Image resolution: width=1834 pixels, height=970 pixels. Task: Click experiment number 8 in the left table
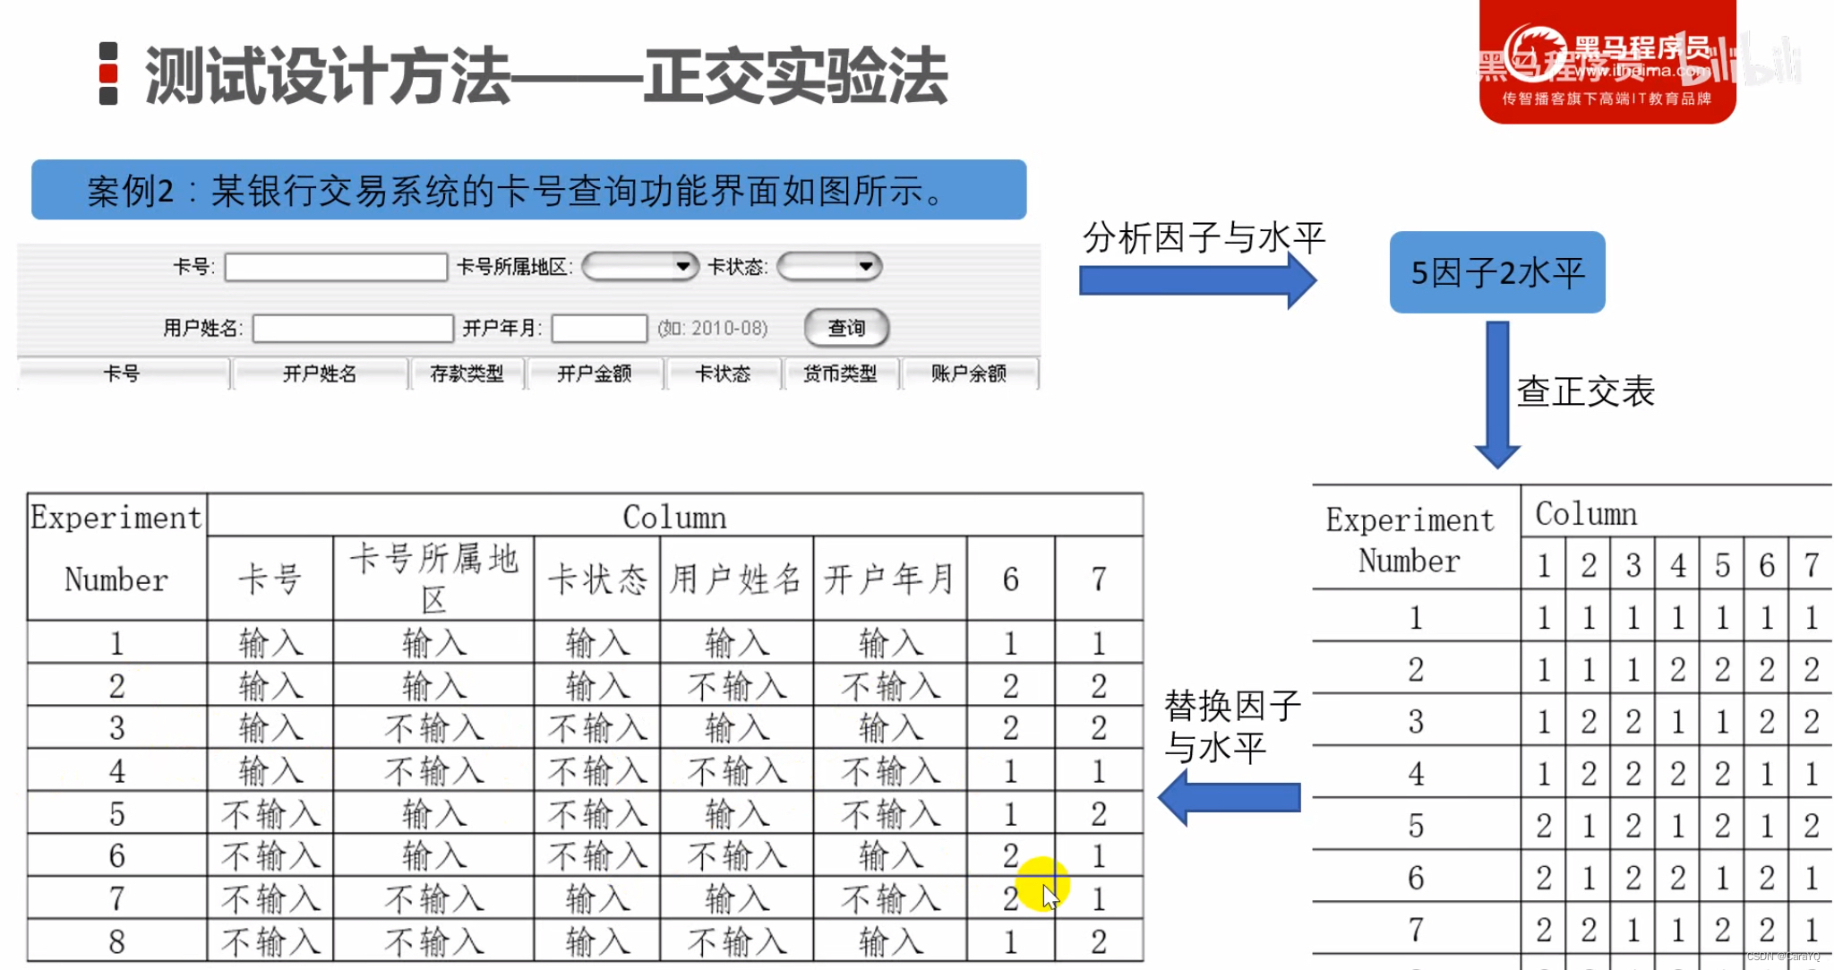(x=117, y=942)
